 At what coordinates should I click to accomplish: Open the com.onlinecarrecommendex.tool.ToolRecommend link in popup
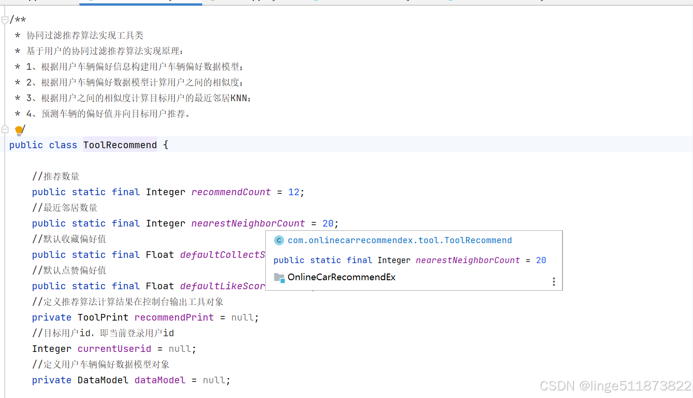pos(400,240)
